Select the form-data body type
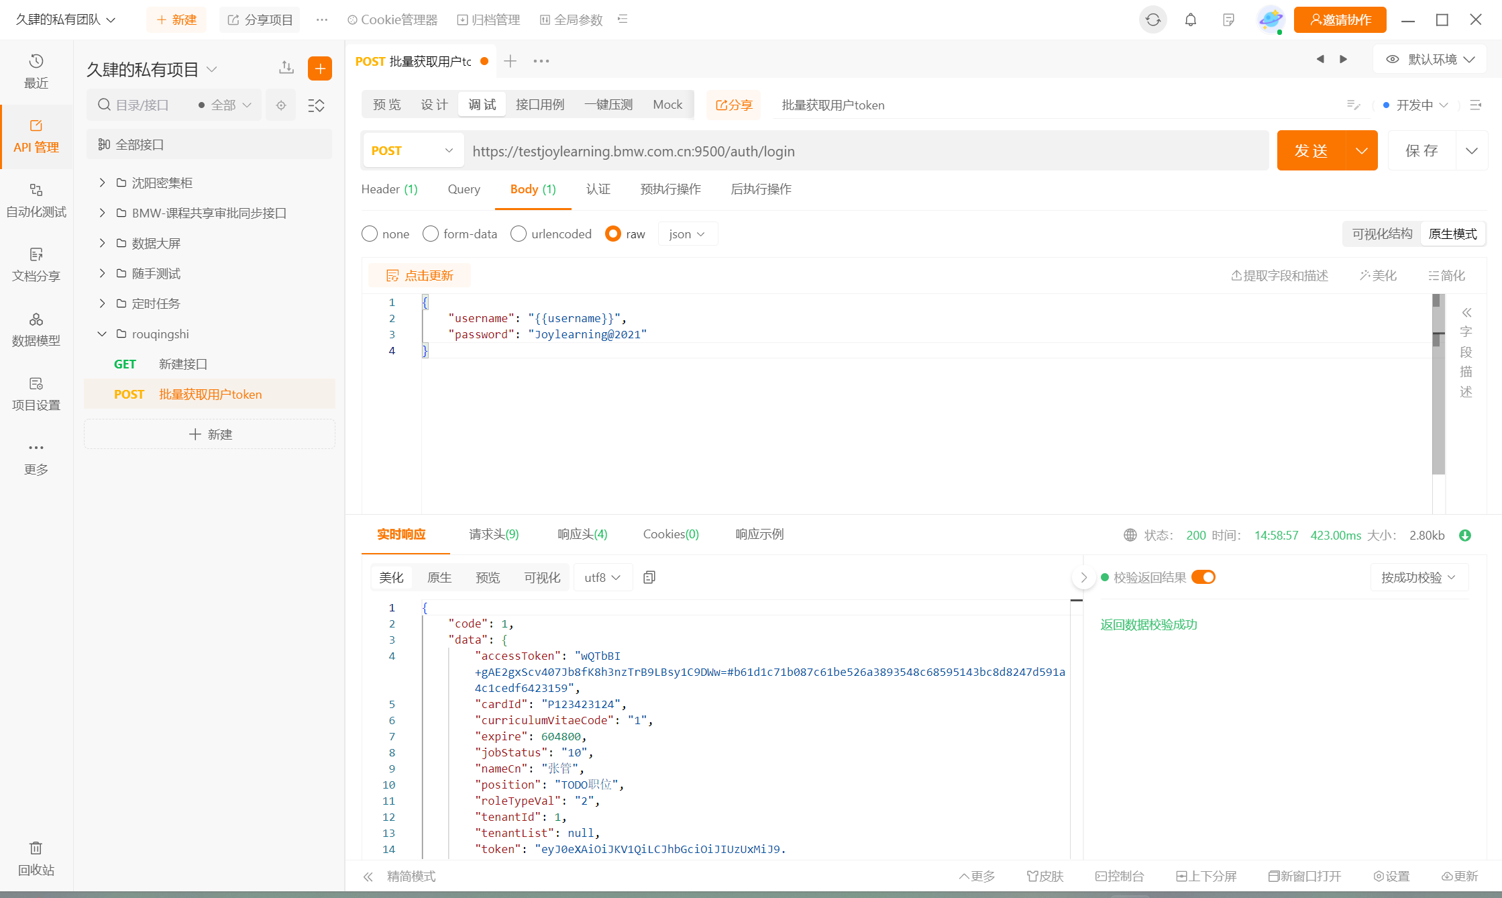The image size is (1502, 898). coord(431,234)
